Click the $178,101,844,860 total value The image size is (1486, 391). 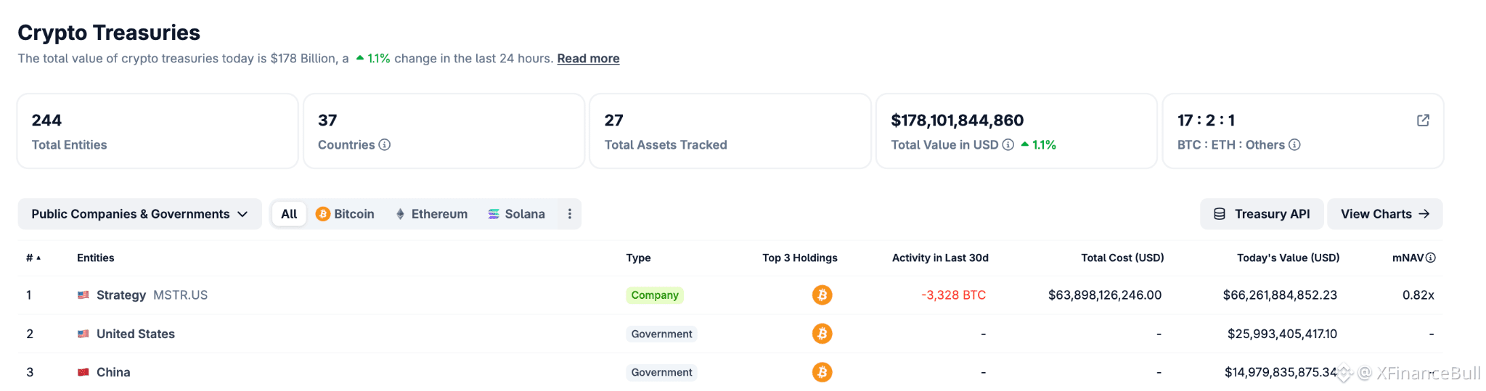pos(957,120)
